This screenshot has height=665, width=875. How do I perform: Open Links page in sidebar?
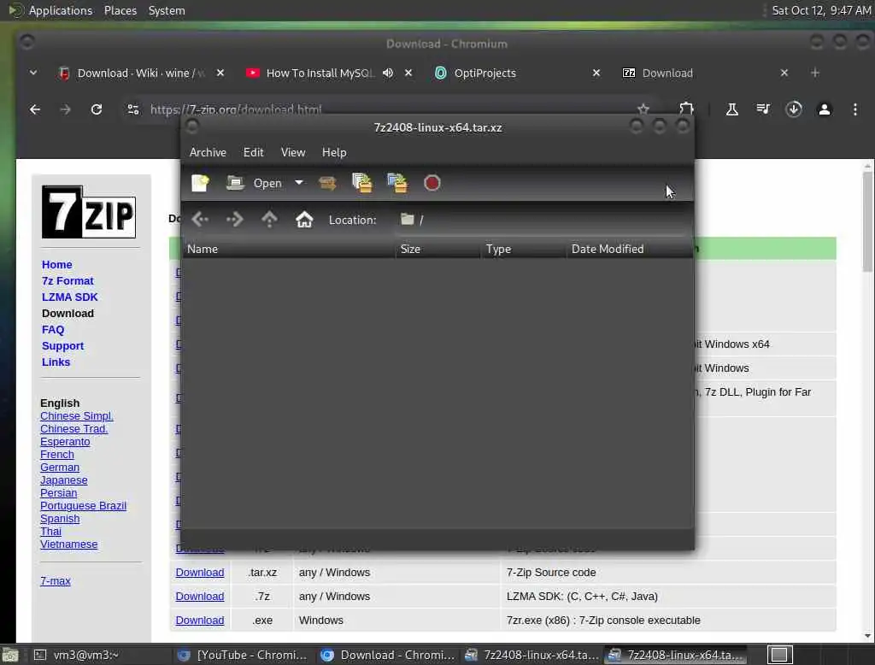(56, 362)
